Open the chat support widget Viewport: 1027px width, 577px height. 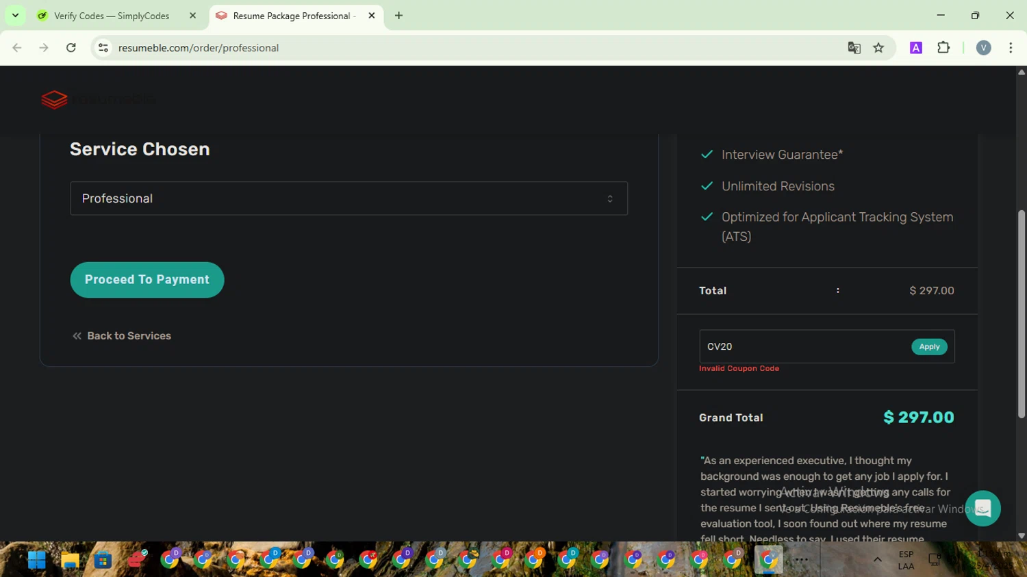982,509
